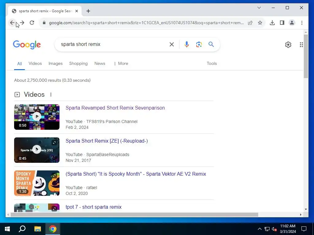Image resolution: width=314 pixels, height=235 pixels.
Task: Open File Explorer from taskbar
Action: 37,229
